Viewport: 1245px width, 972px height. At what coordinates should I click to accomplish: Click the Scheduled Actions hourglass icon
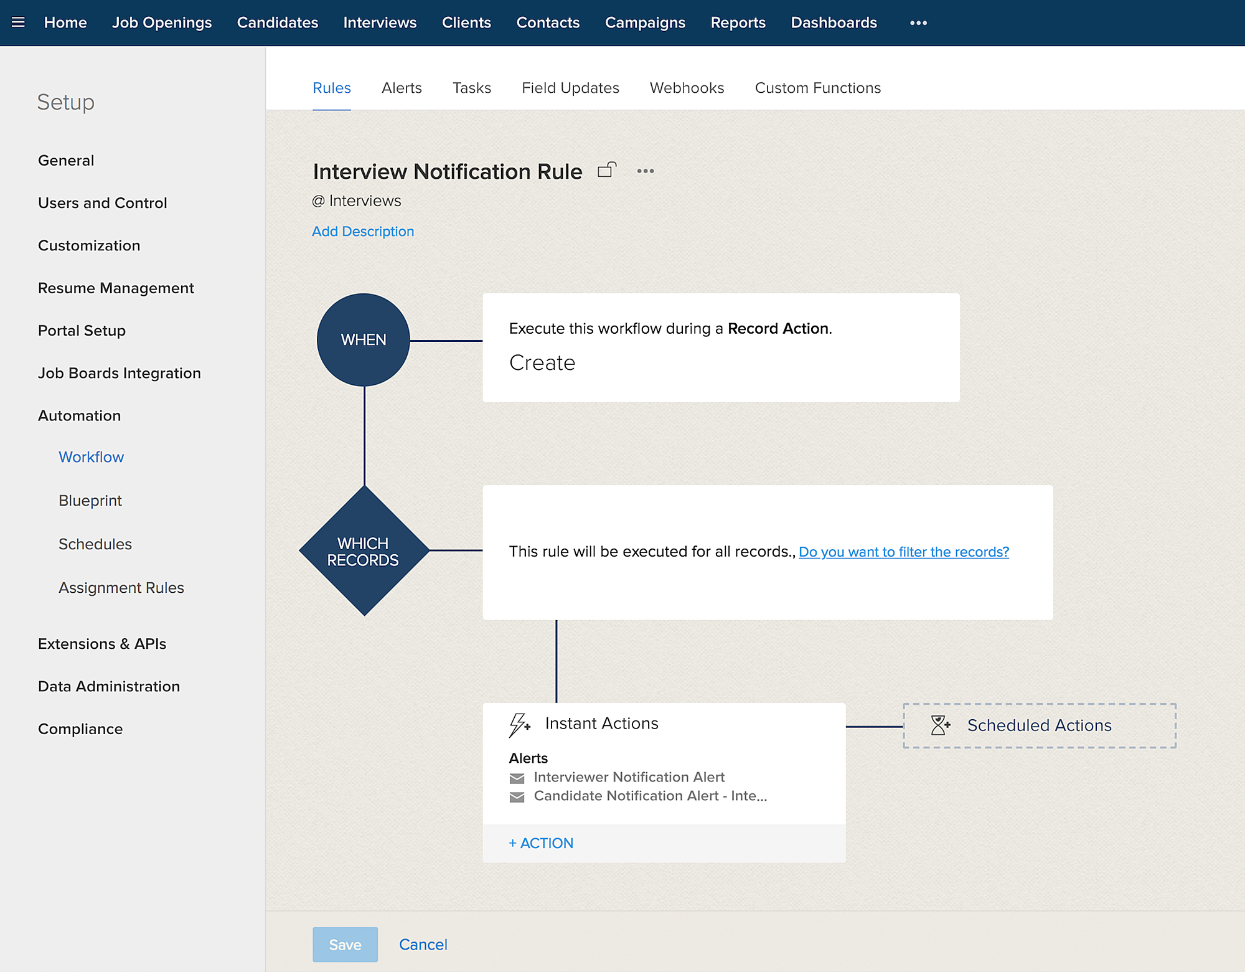pos(940,725)
